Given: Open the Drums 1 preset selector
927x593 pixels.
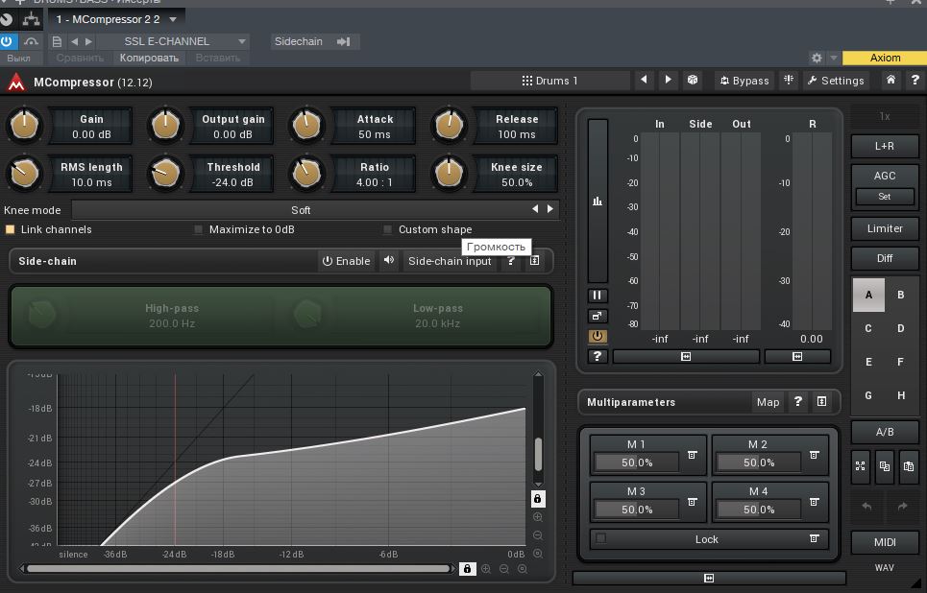Looking at the screenshot, I should point(549,81).
